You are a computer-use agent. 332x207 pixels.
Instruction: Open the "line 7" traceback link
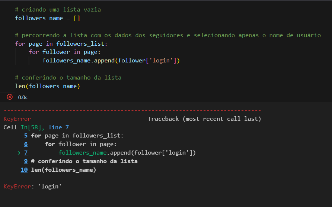[x=58, y=127]
